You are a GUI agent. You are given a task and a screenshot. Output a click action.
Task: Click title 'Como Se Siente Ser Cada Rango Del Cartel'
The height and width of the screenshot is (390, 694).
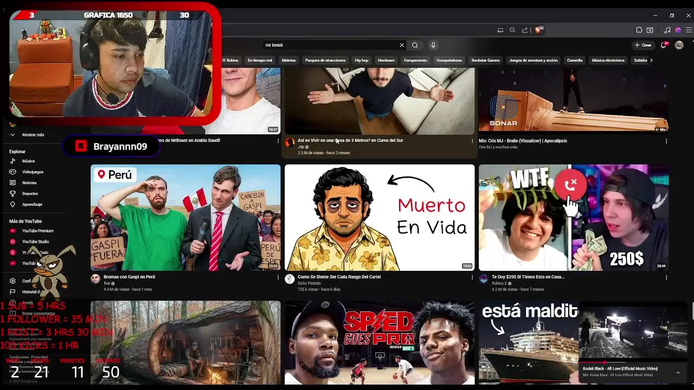pos(339,277)
